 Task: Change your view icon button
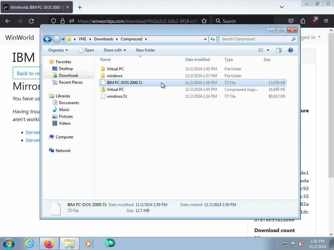261,50
